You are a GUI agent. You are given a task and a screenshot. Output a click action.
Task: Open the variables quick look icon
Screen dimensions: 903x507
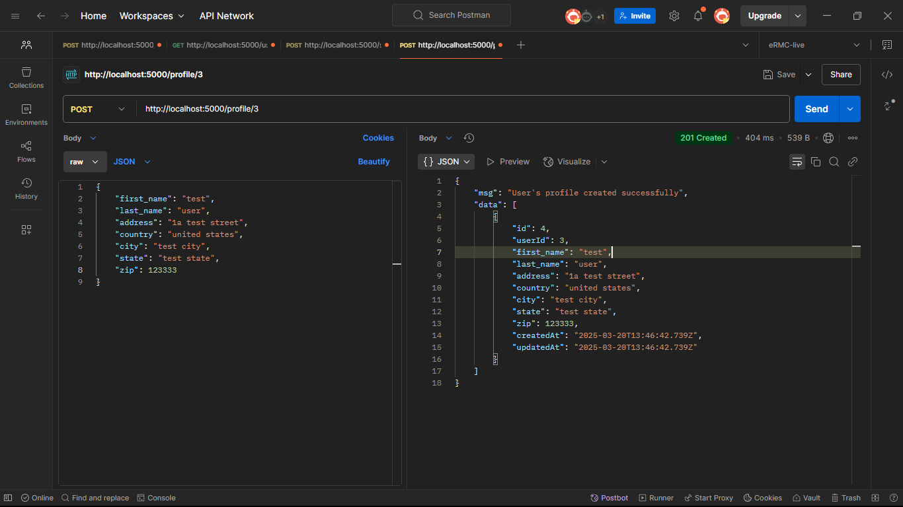[x=886, y=45]
